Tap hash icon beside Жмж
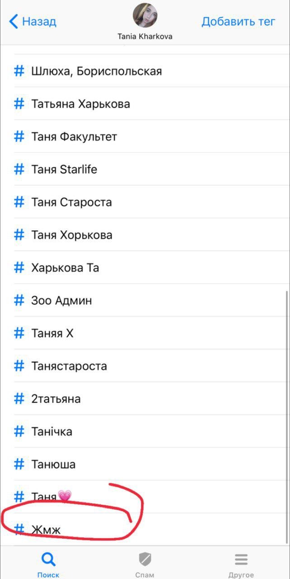290x579 pixels. click(19, 529)
